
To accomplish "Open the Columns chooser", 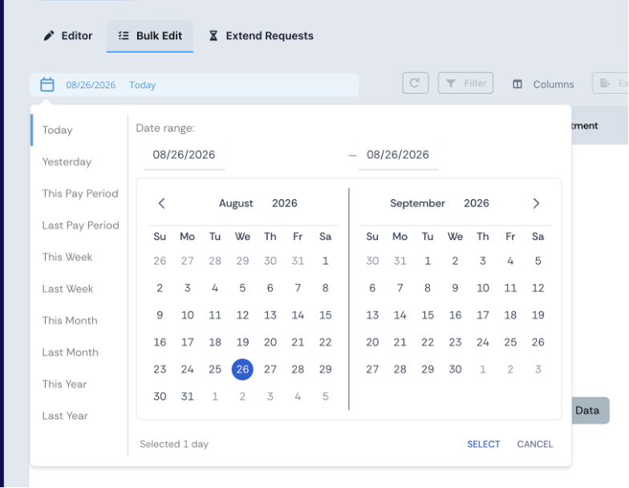I will (x=543, y=84).
